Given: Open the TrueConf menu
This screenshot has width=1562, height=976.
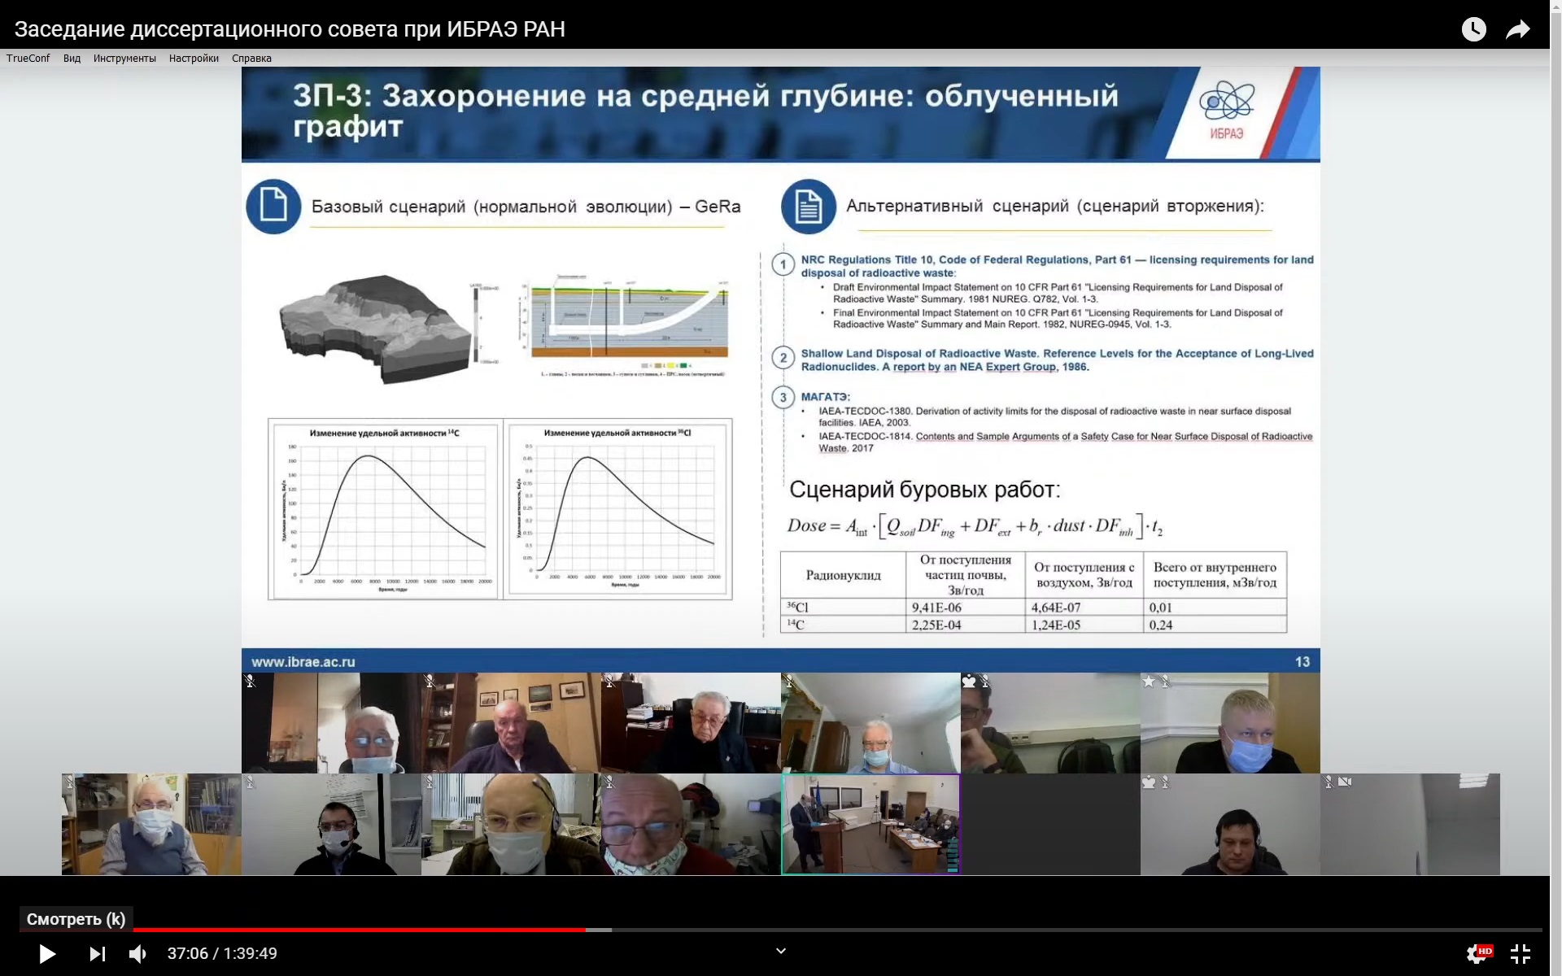Looking at the screenshot, I should point(28,59).
